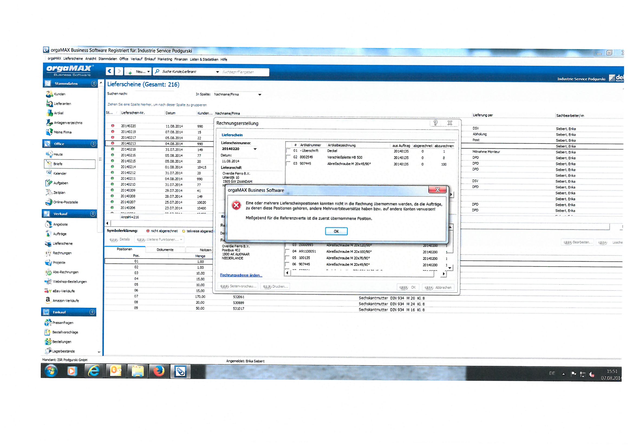Image resolution: width=633 pixels, height=447 pixels.
Task: Open the Anlagenverzeichnis sidebar entry
Action: [x=64, y=123]
